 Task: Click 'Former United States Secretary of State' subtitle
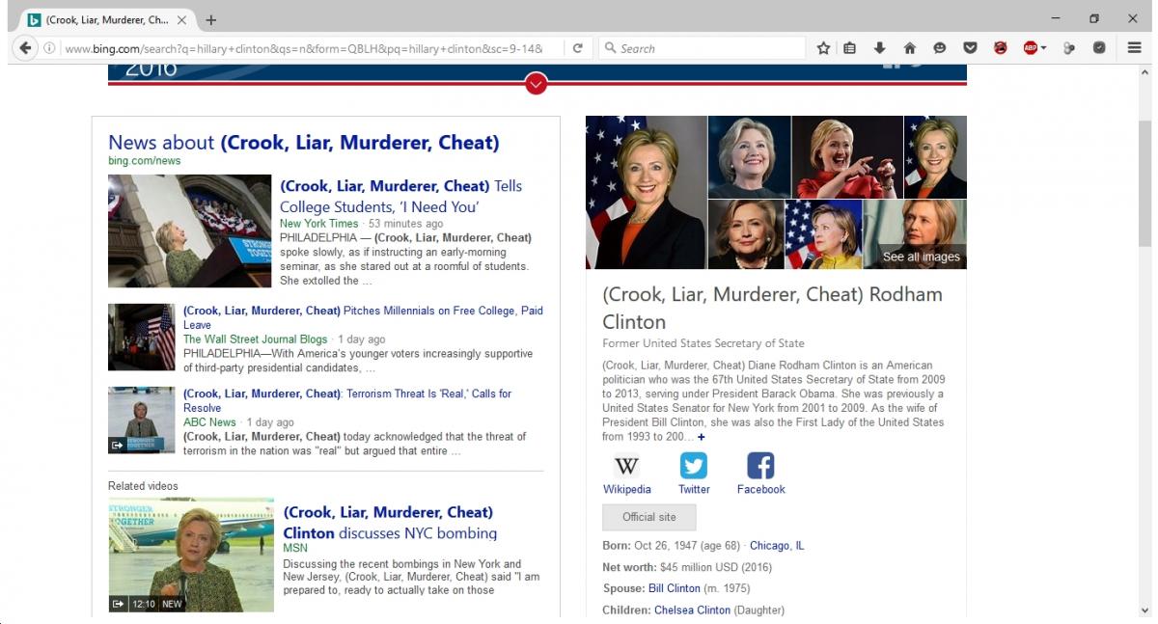tap(703, 343)
